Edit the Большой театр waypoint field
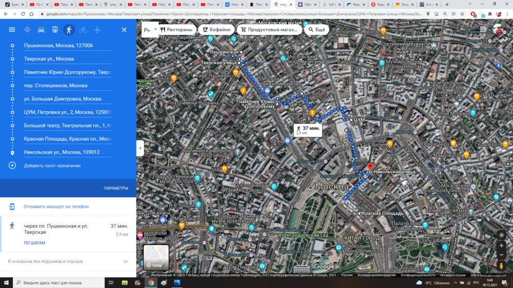Screen dimensions: 513x288 (68, 126)
